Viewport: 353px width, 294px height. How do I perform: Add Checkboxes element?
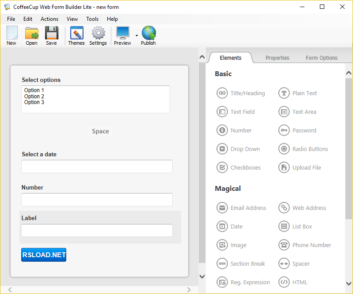click(x=239, y=168)
